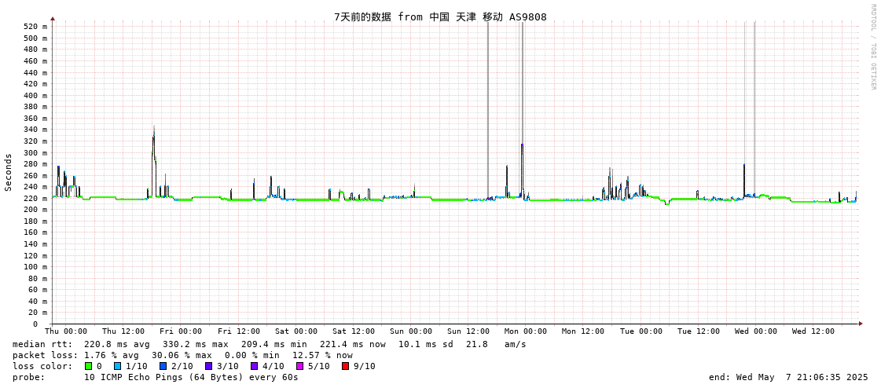
Task: Click the 'Sat 12:00' time axis label
Action: point(354,331)
